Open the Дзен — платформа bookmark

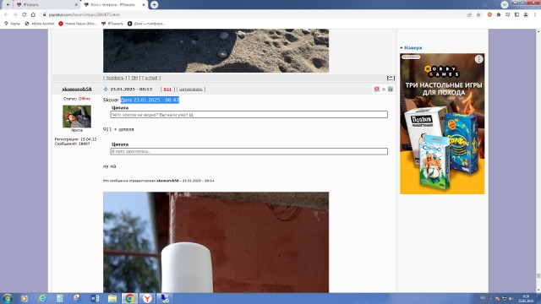click(x=146, y=24)
